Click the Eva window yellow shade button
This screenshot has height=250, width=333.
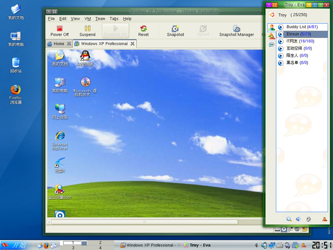pos(309,5)
